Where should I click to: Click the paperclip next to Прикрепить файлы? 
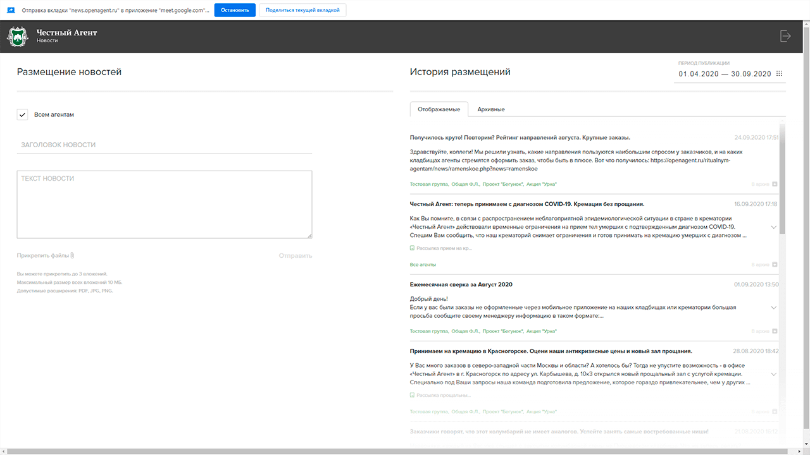[72, 255]
